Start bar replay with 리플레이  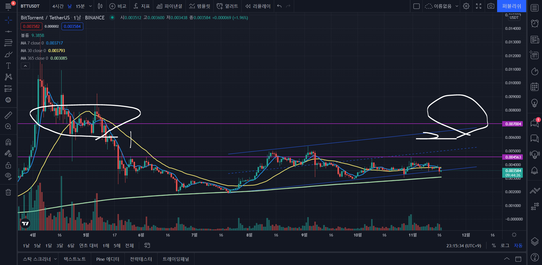pos(258,6)
